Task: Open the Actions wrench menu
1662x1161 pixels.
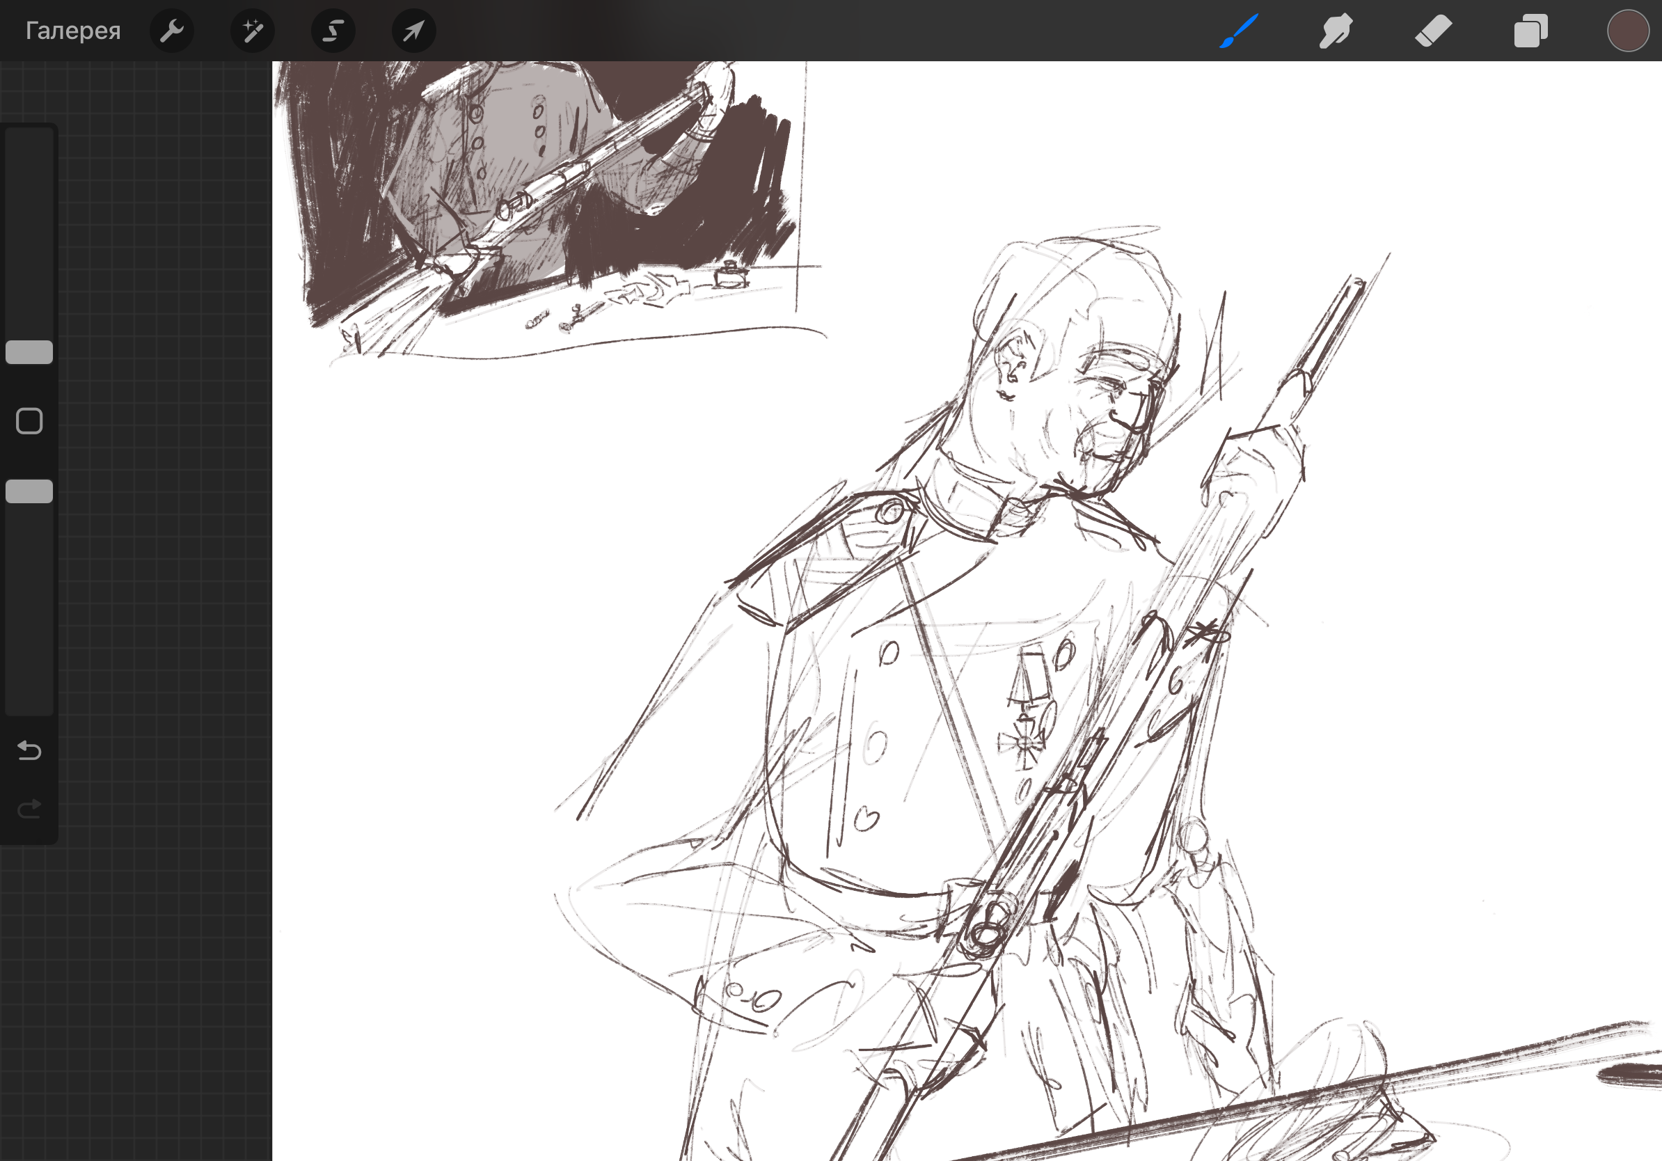Action: click(171, 31)
